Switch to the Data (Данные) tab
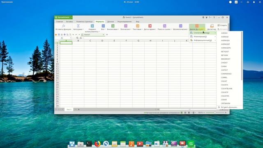Image resolution: width=263 pixels, height=148 pixels. click(111, 22)
